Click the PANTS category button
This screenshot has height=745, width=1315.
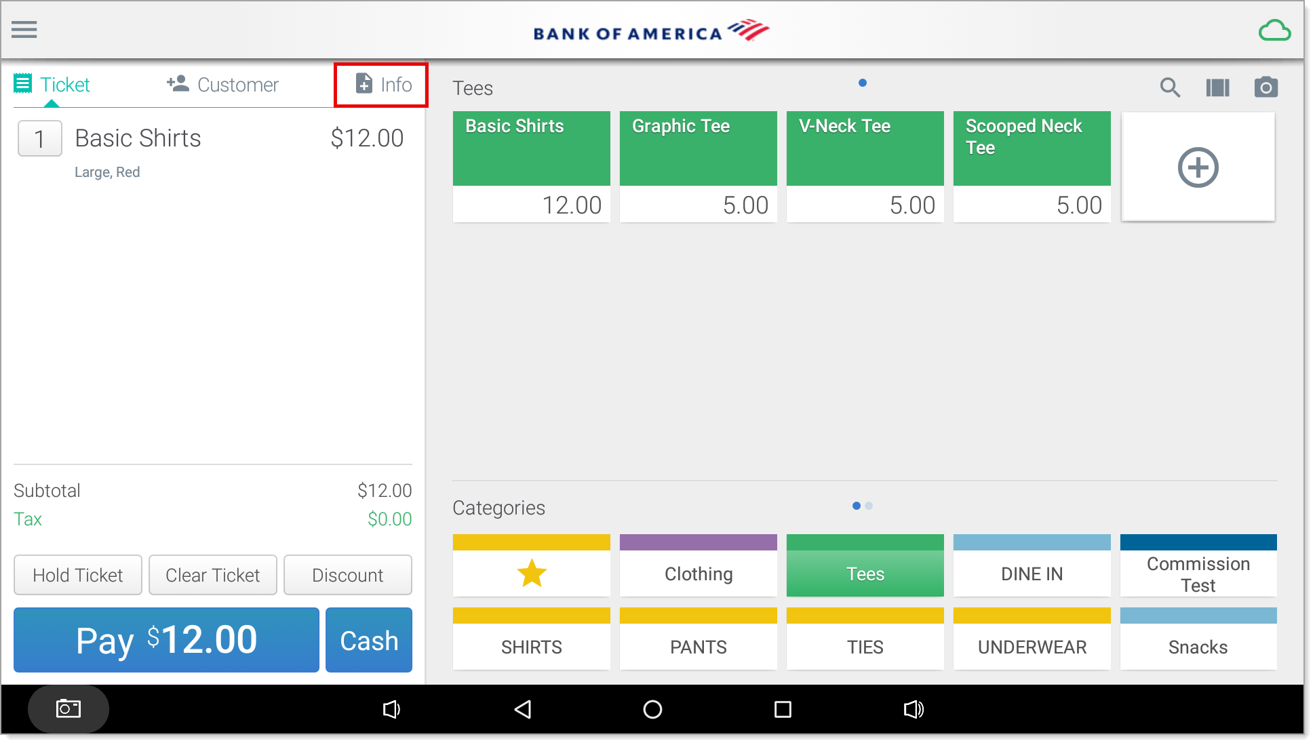coord(698,645)
